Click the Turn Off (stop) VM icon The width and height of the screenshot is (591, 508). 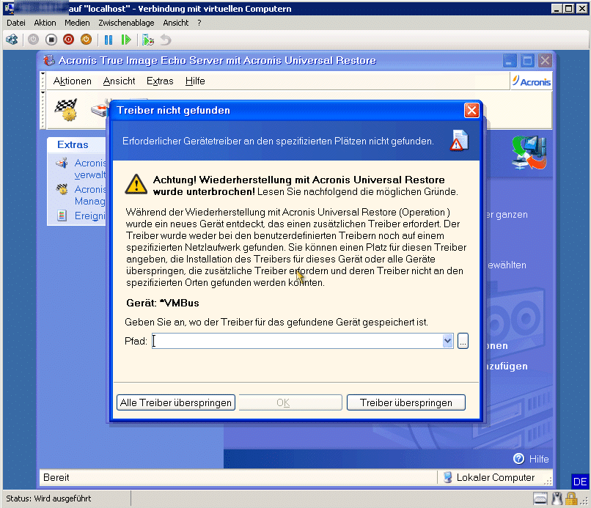tap(51, 40)
